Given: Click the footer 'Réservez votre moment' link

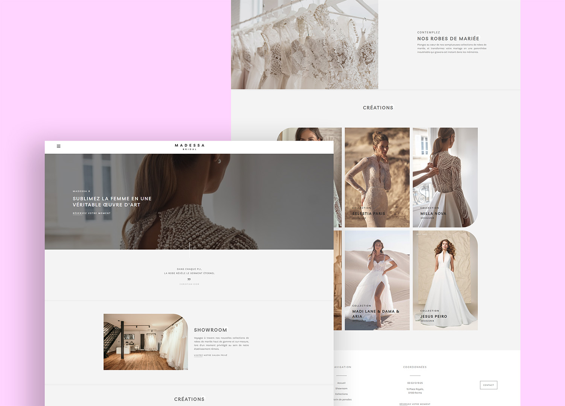Looking at the screenshot, I should click(415, 404).
